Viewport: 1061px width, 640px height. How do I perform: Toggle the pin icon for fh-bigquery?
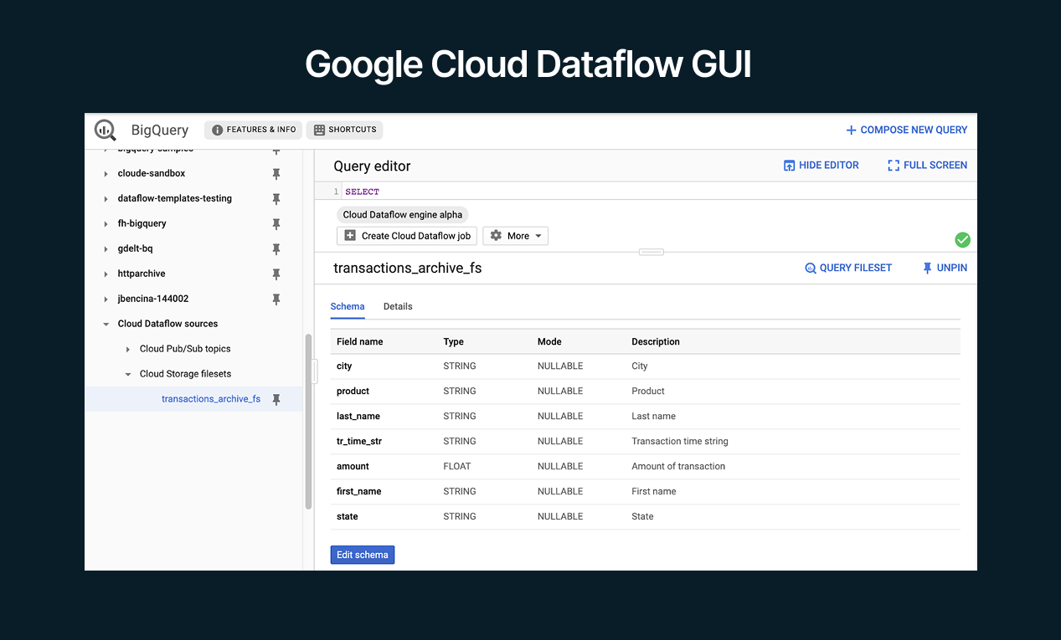click(276, 224)
